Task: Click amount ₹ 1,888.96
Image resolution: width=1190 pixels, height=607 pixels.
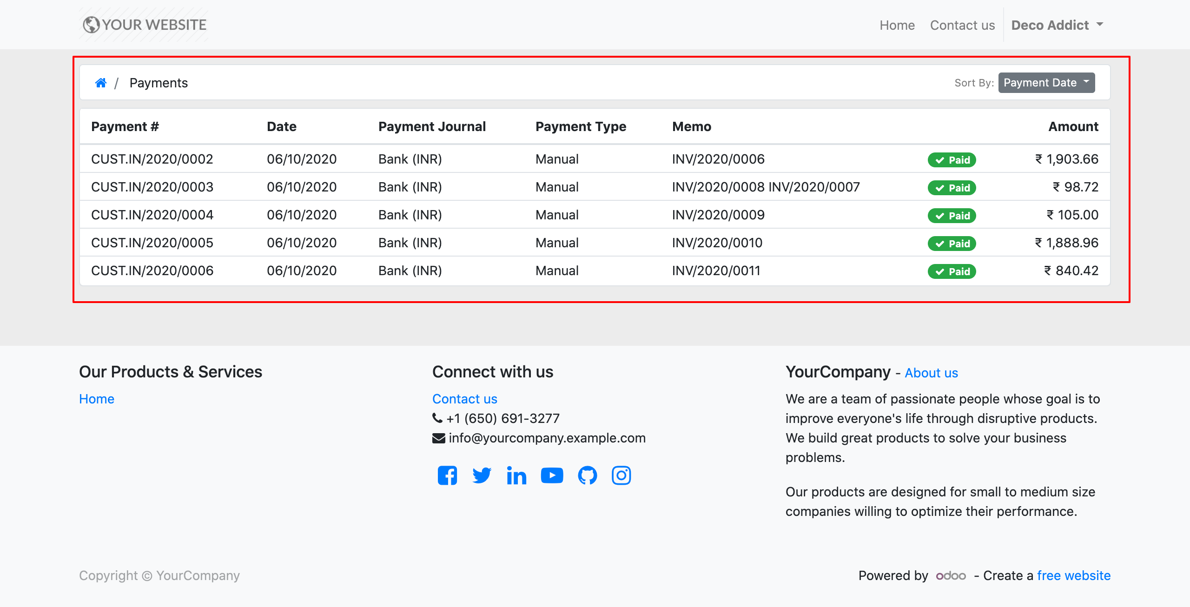Action: tap(1066, 243)
